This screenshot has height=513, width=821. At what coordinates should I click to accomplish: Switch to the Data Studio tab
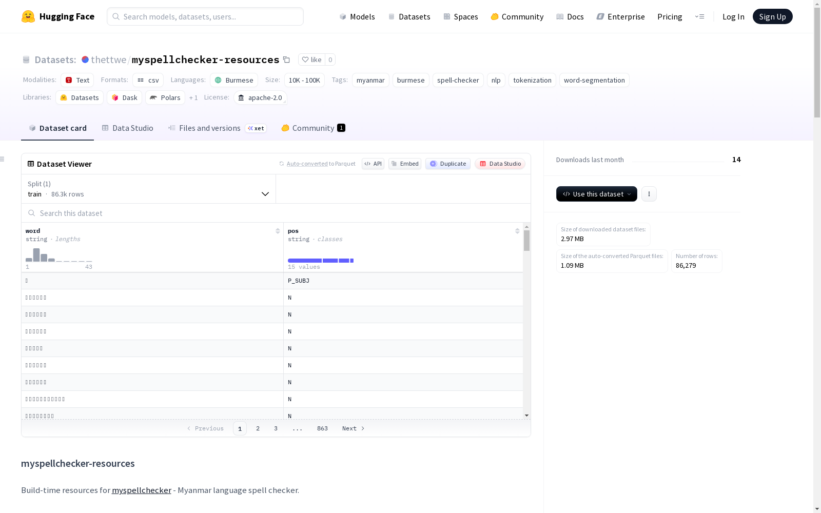[127, 128]
